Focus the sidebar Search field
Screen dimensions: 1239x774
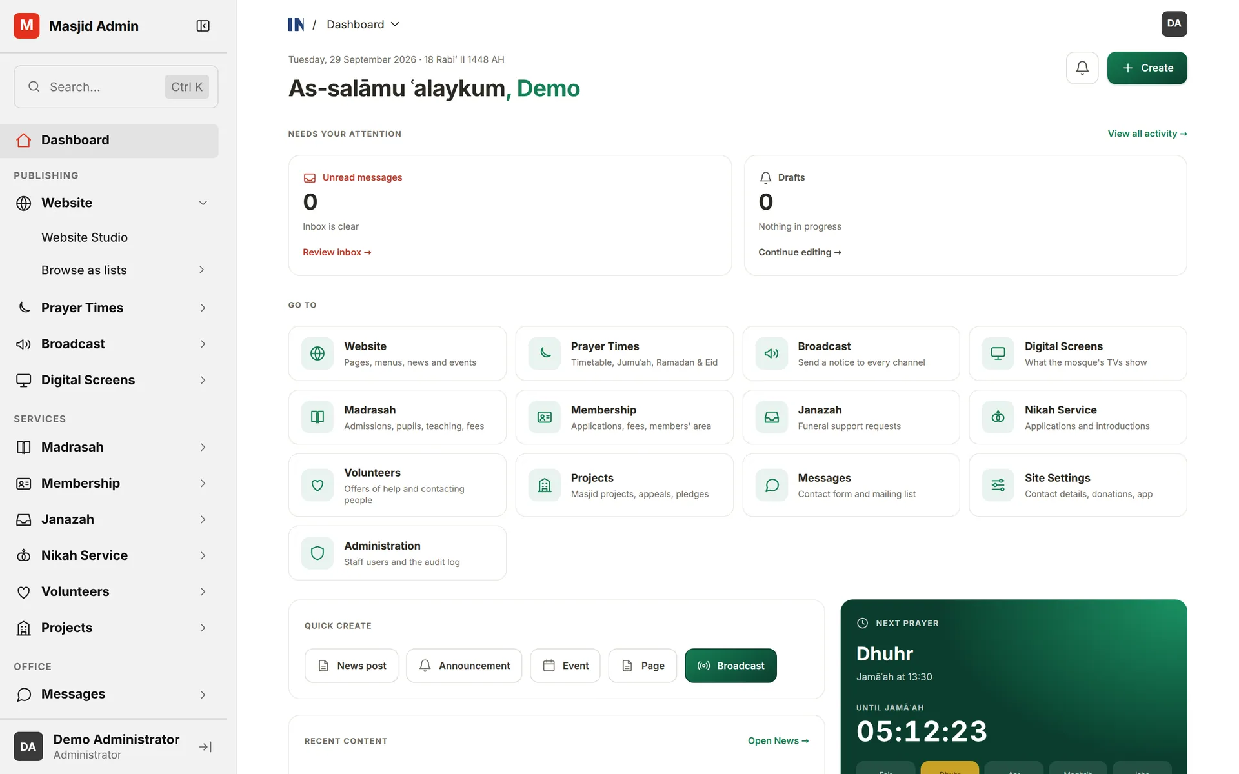[116, 87]
